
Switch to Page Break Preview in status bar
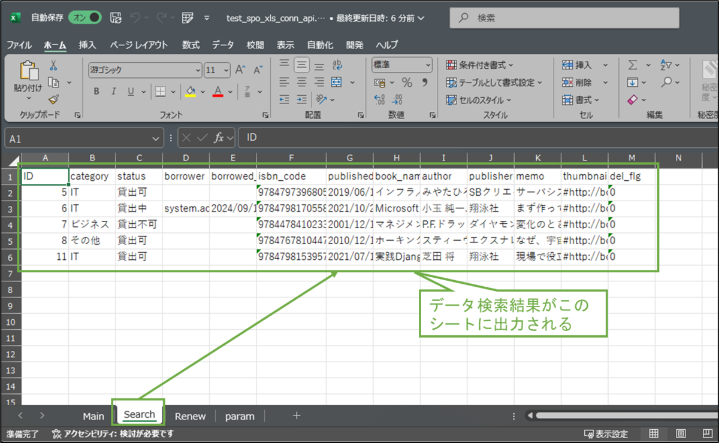point(707,433)
